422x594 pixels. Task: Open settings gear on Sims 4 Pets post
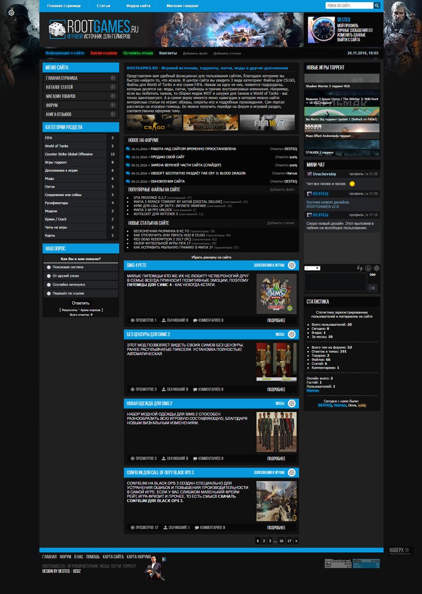[292, 265]
